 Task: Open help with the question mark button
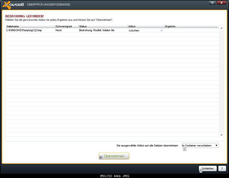pos(222,169)
